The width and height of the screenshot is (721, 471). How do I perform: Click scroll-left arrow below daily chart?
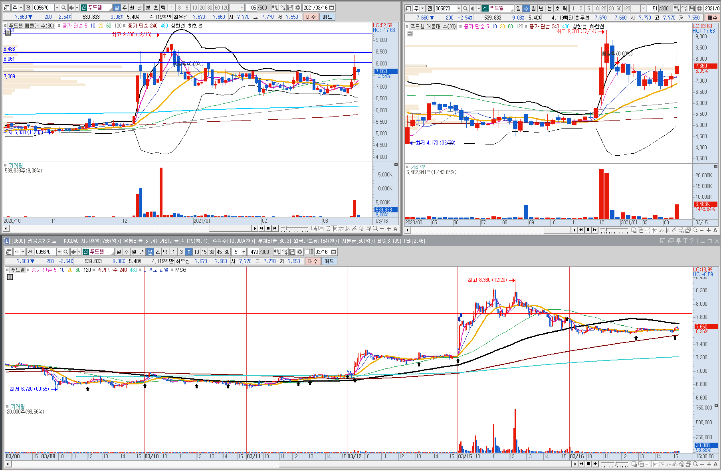(x=6, y=229)
